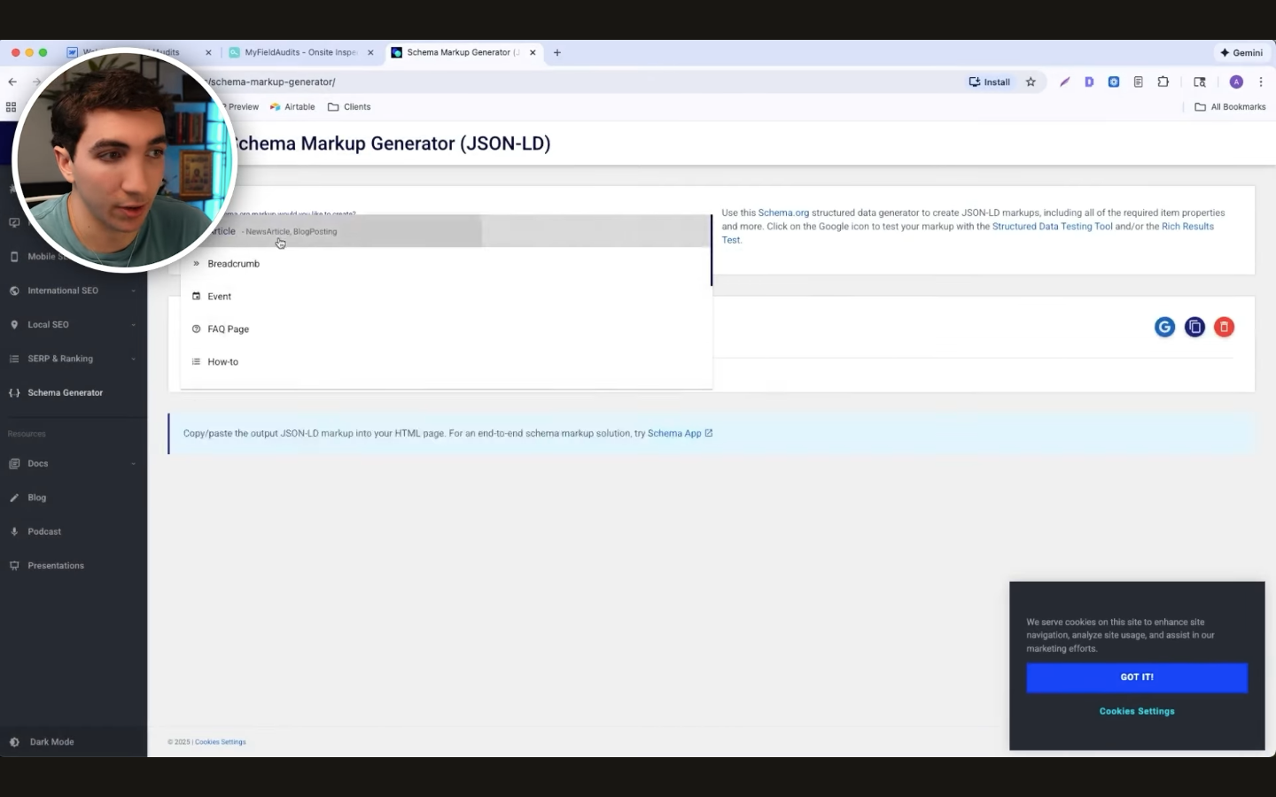The height and width of the screenshot is (797, 1276).
Task: Click the Local SEO pin icon
Action: (x=14, y=324)
